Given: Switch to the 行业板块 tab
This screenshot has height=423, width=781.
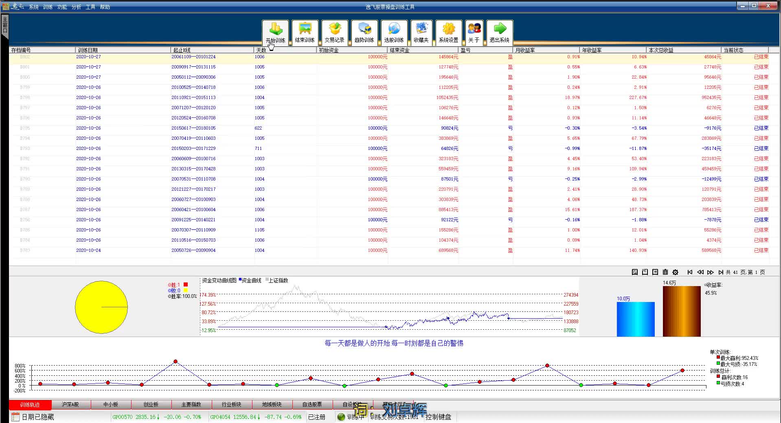Looking at the screenshot, I should 232,405.
